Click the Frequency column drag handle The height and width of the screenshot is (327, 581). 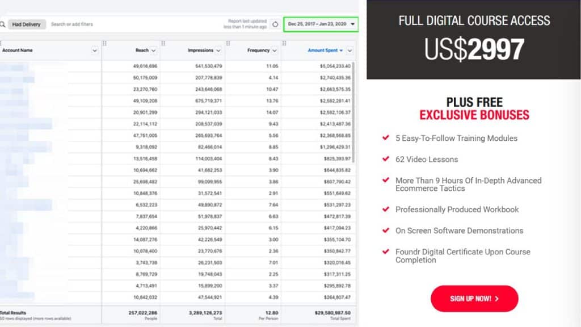coord(228,43)
